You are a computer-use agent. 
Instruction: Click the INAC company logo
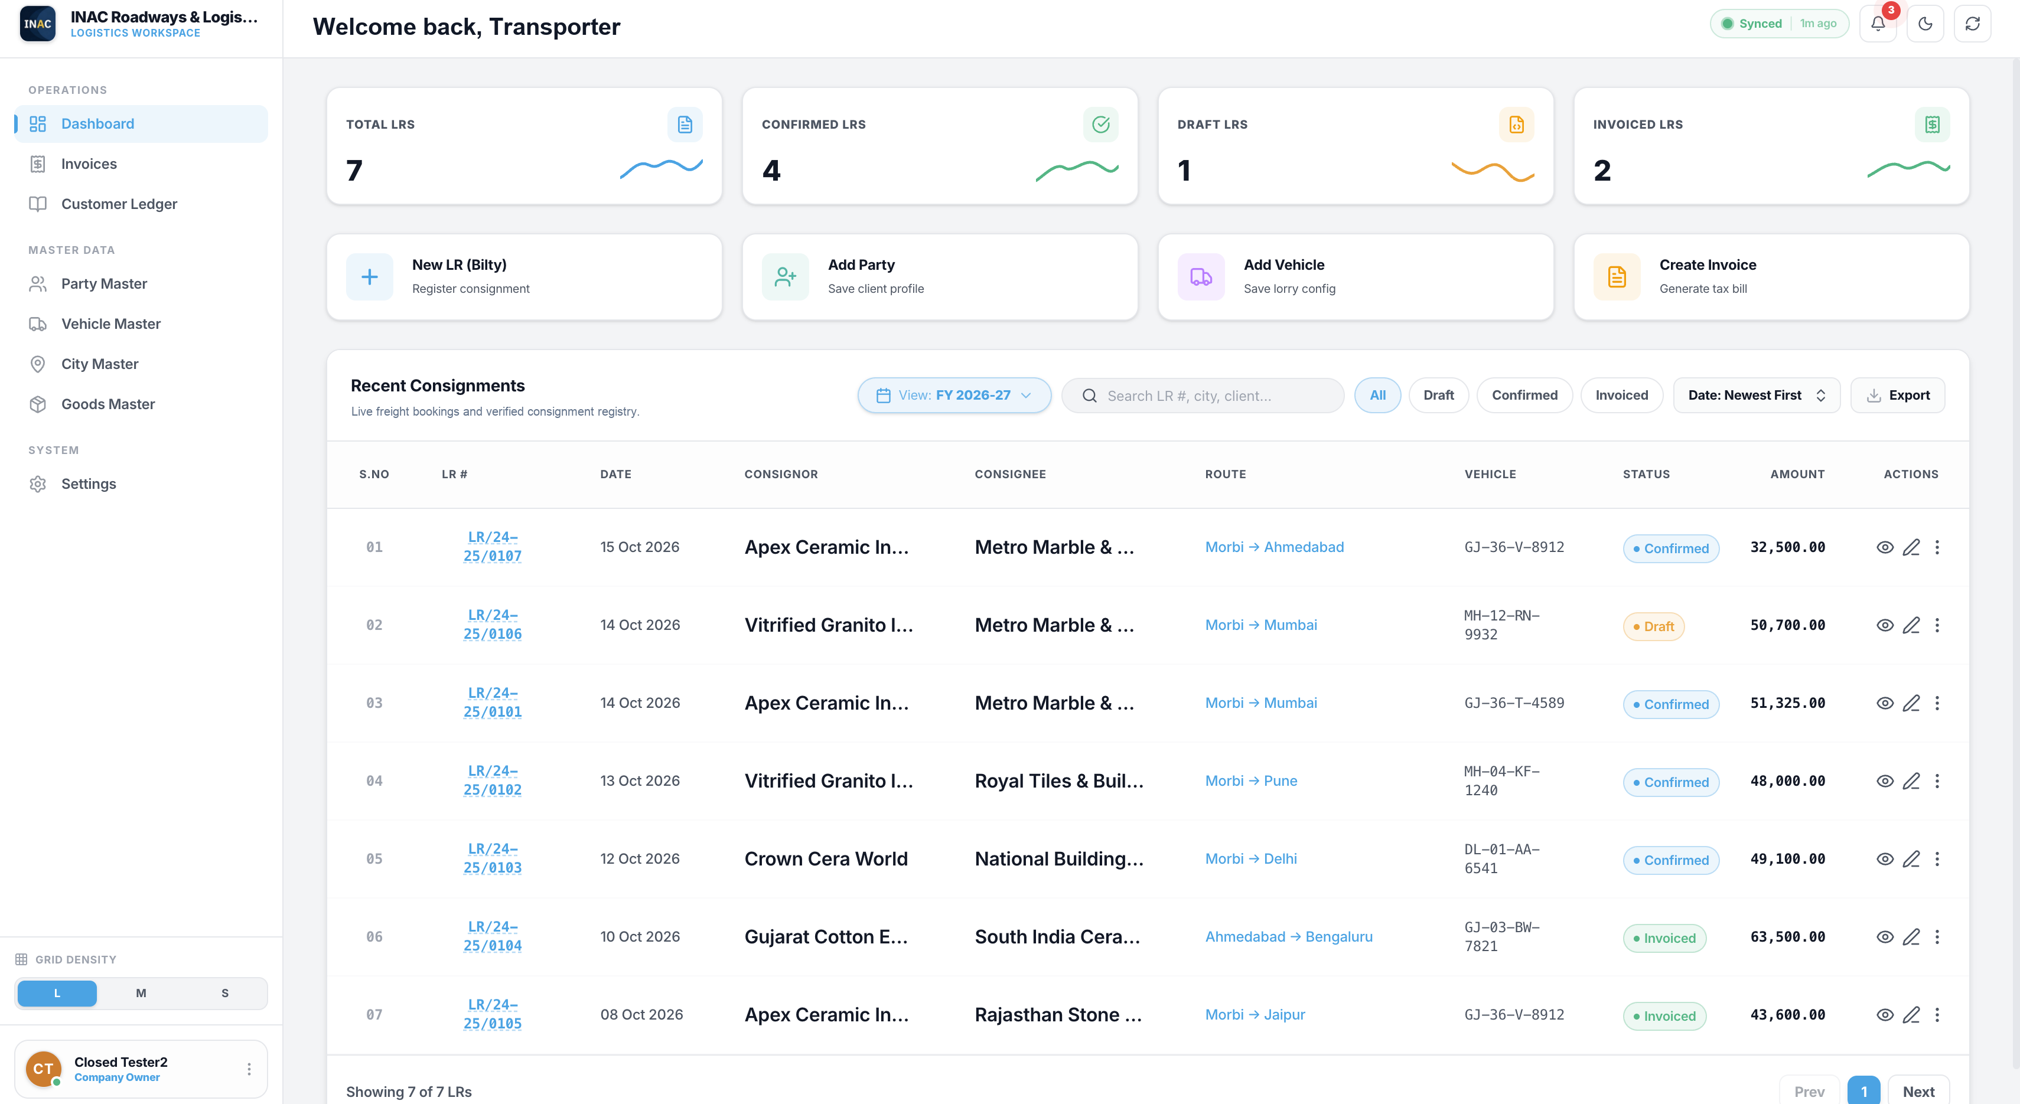pyautogui.click(x=38, y=24)
